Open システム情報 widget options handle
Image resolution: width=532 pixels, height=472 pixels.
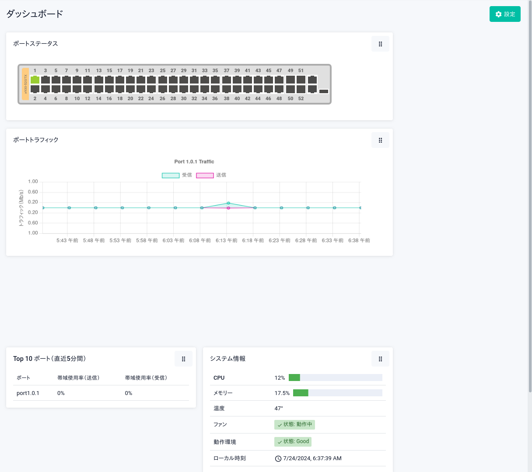(x=380, y=359)
